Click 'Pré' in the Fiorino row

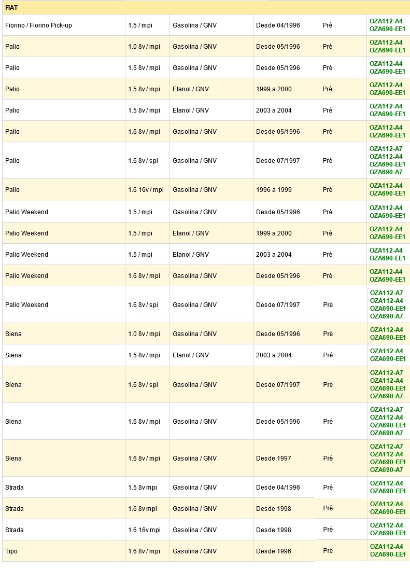(x=327, y=25)
